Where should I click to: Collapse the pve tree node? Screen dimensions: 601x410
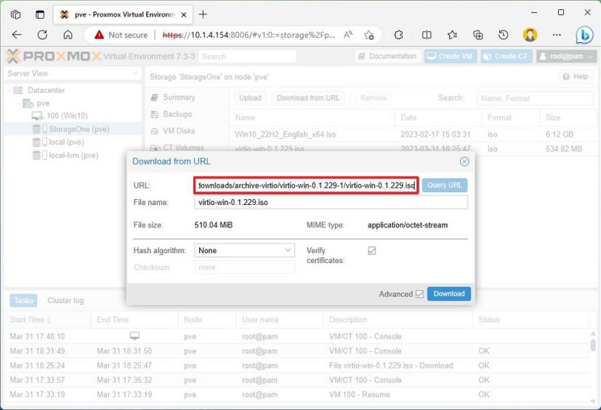point(17,103)
